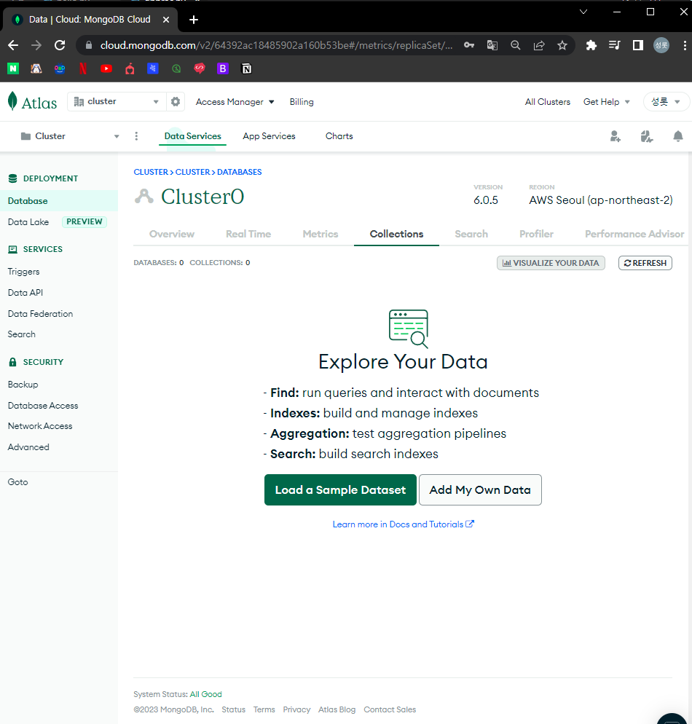The width and height of the screenshot is (692, 724).
Task: Click Load a Sample Dataset button
Action: pyautogui.click(x=340, y=490)
